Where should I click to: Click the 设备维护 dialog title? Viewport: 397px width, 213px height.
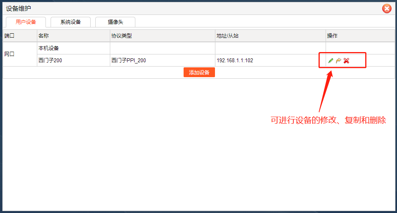click(x=18, y=8)
